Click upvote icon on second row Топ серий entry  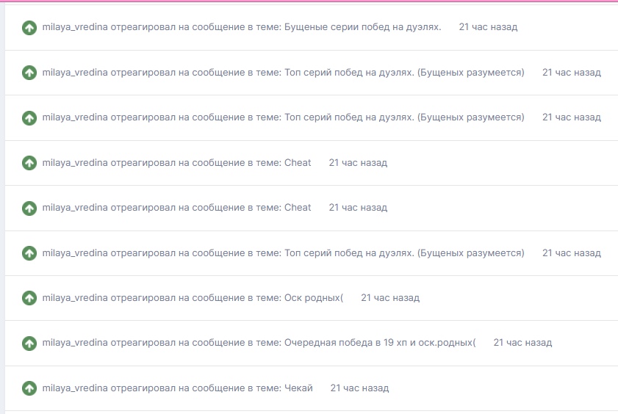[x=29, y=73]
